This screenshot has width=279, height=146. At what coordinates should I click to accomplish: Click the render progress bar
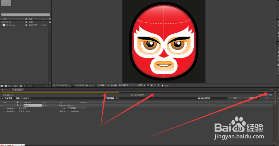coord(138,93)
